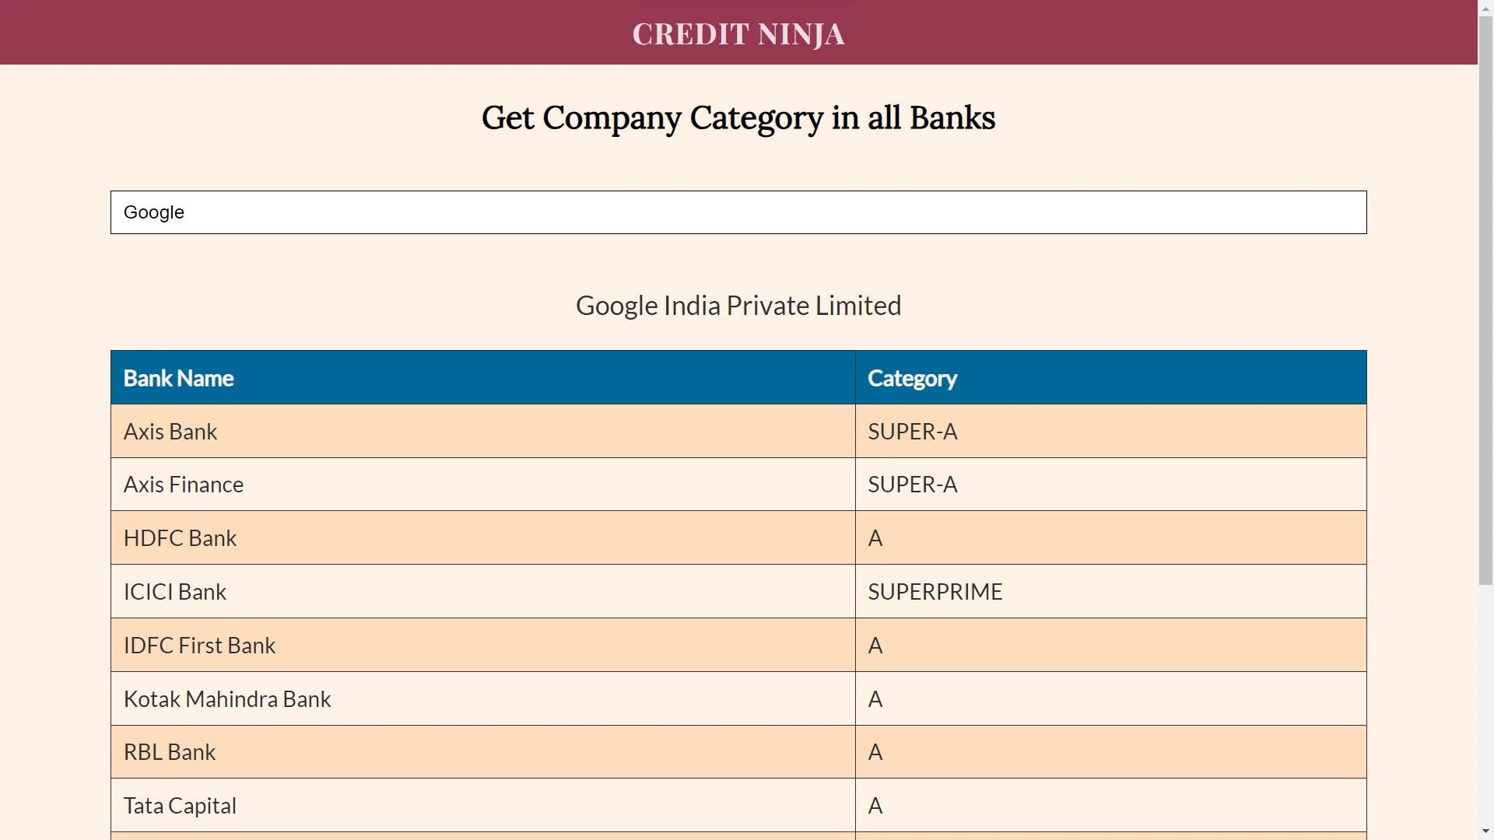
Task: Click the Category column header
Action: [x=912, y=378]
